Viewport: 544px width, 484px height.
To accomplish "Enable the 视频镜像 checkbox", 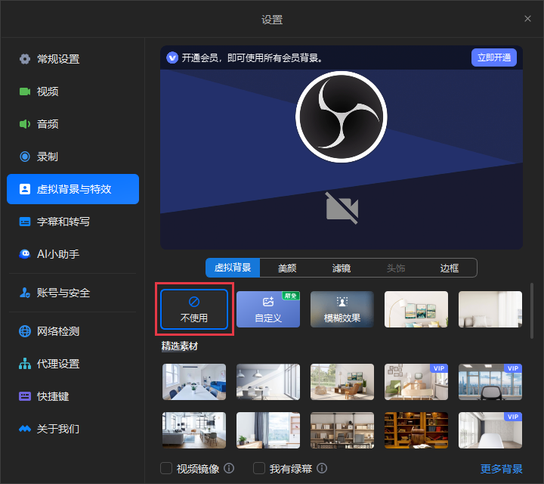I will click(x=166, y=468).
